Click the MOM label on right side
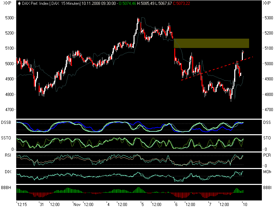Screen dimensions: 276x207 click(267, 171)
